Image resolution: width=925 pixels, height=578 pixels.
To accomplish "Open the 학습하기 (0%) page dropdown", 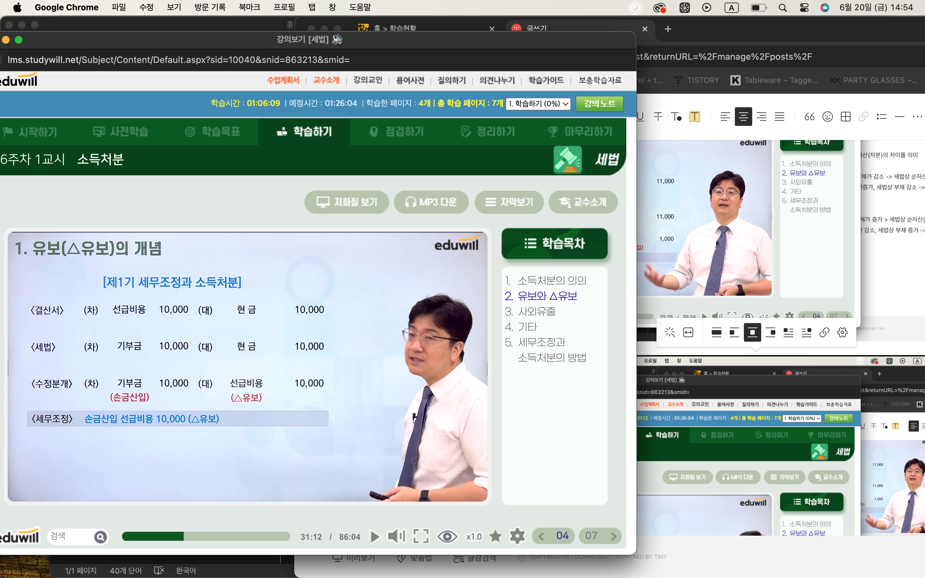I will tap(538, 104).
